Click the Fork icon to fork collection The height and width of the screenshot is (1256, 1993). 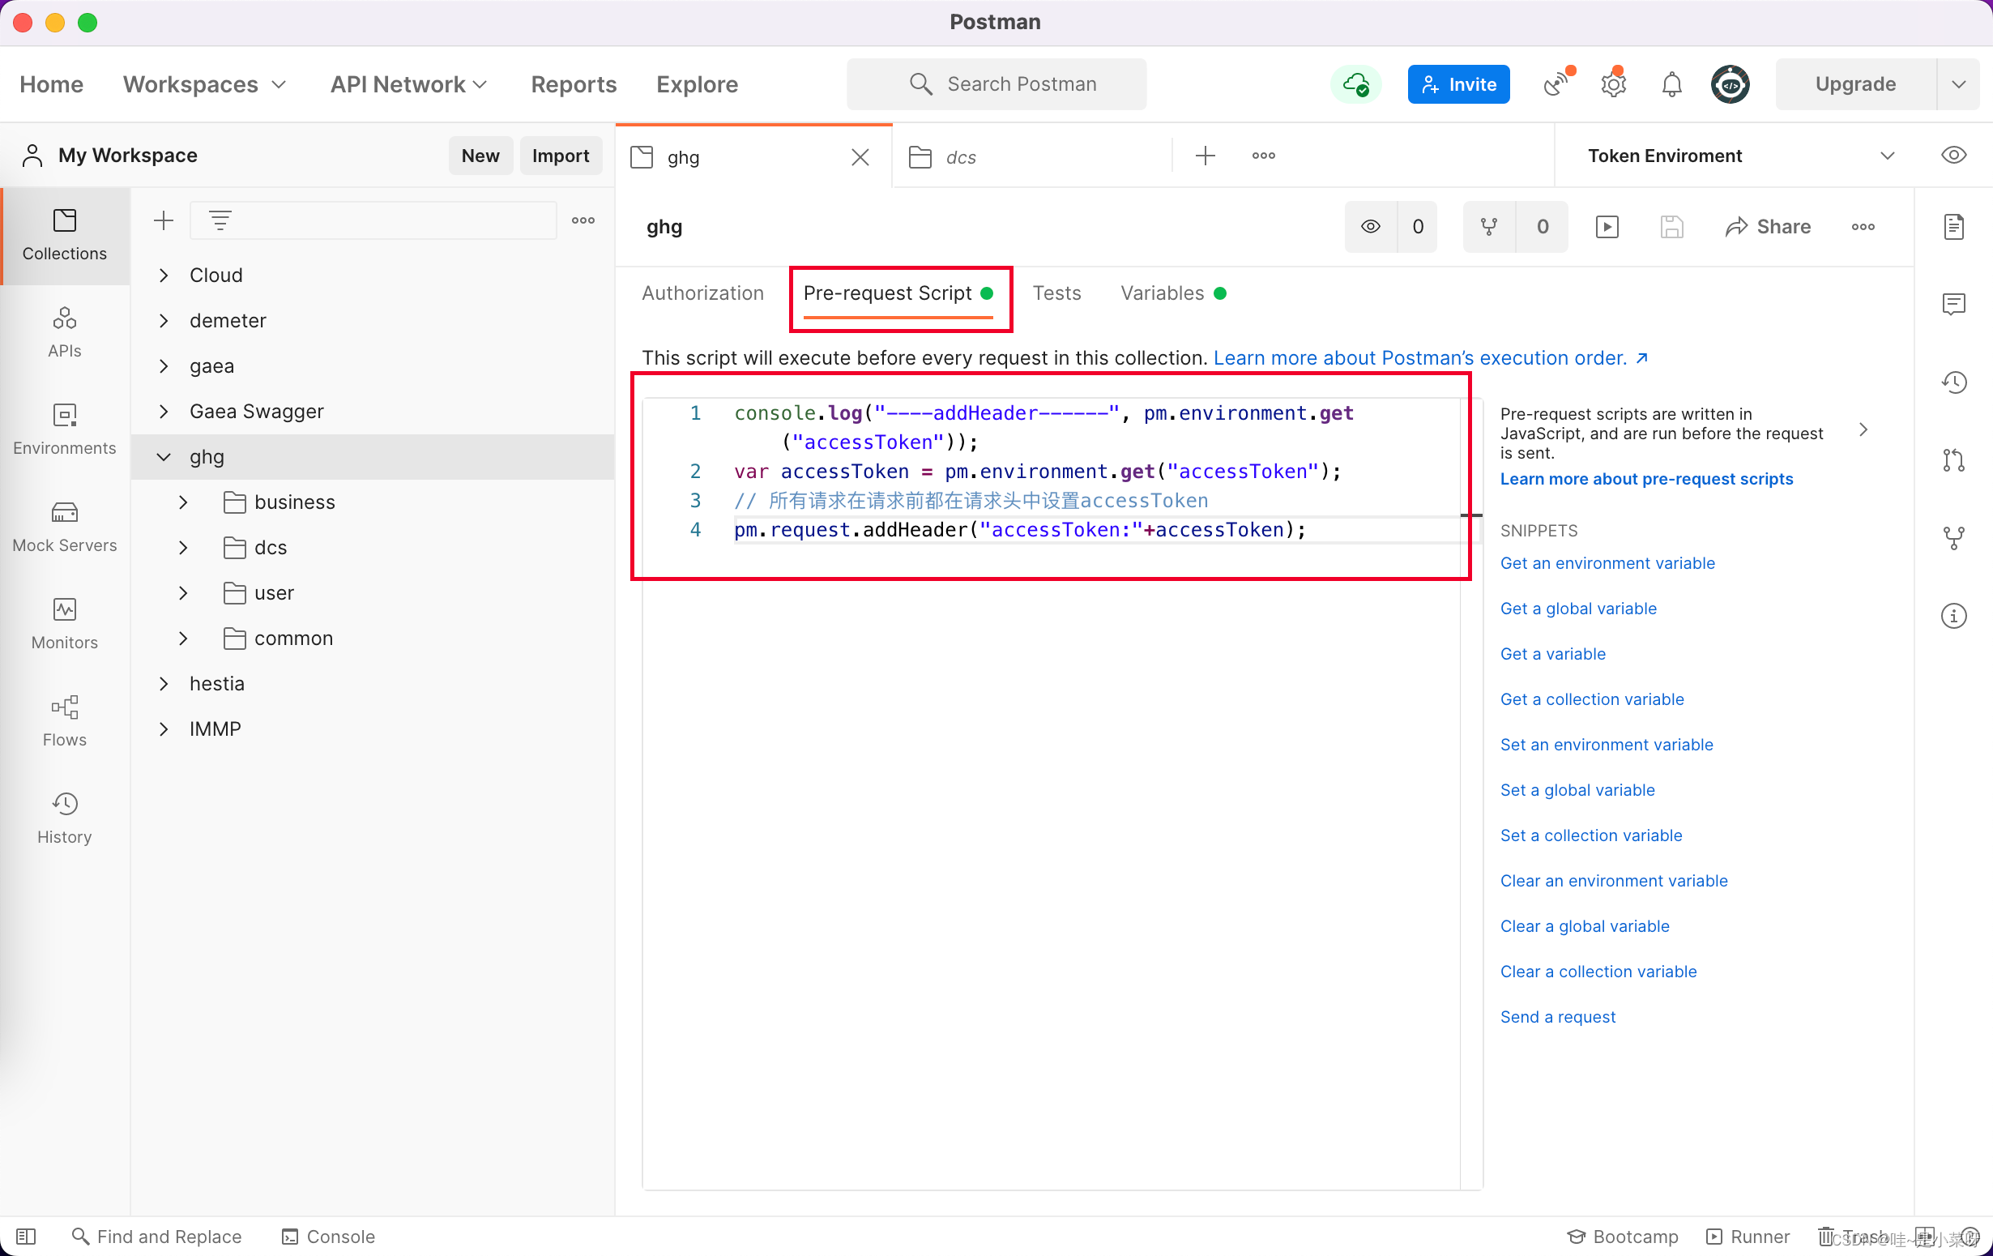[1490, 226]
